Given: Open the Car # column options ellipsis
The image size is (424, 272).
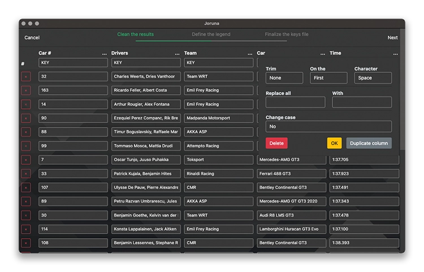Looking at the screenshot, I should click(x=104, y=54).
